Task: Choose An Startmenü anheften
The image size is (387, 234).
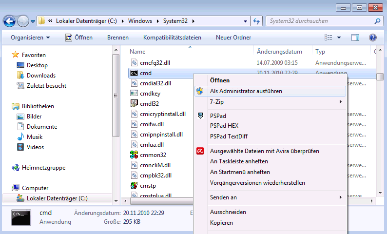Action: click(x=270, y=172)
